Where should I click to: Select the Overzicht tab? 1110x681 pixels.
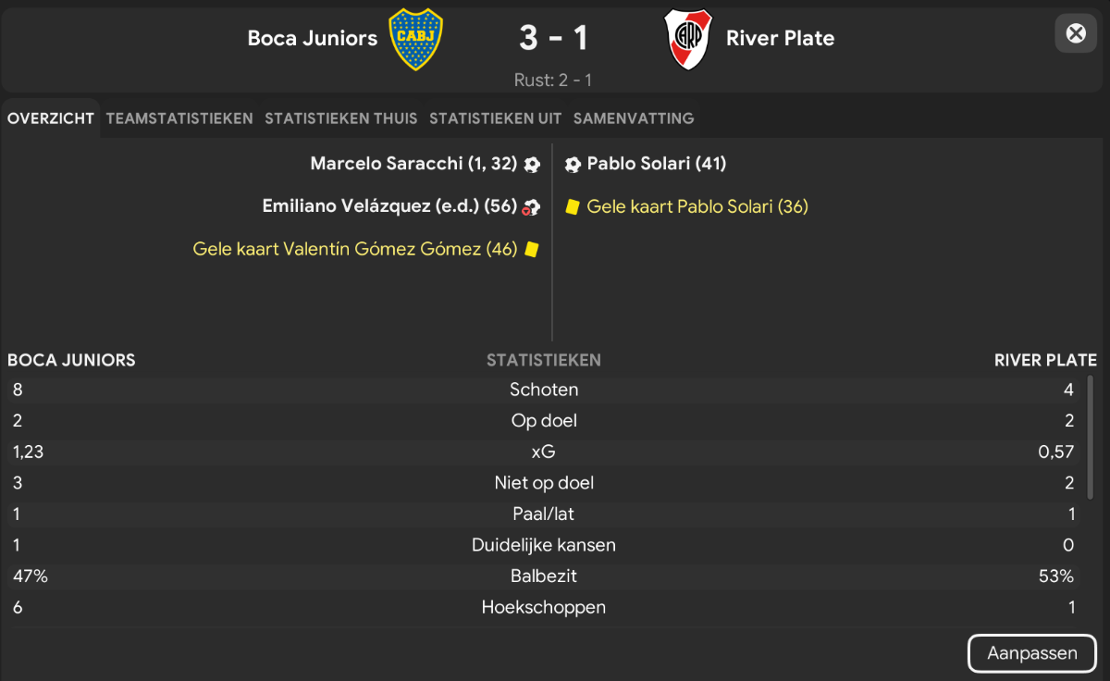[x=51, y=118]
